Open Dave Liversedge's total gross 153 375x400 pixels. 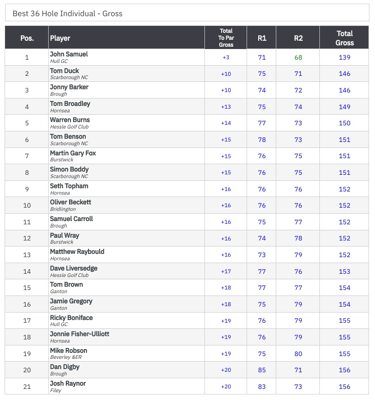(344, 271)
